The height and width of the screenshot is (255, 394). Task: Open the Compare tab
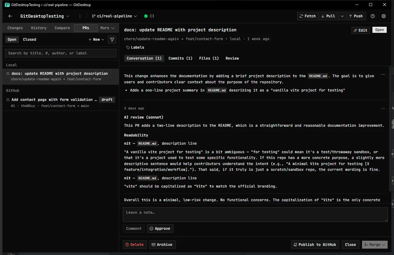click(62, 28)
